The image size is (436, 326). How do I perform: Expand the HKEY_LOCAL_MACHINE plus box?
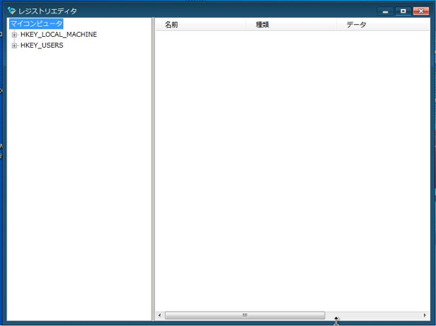click(14, 34)
